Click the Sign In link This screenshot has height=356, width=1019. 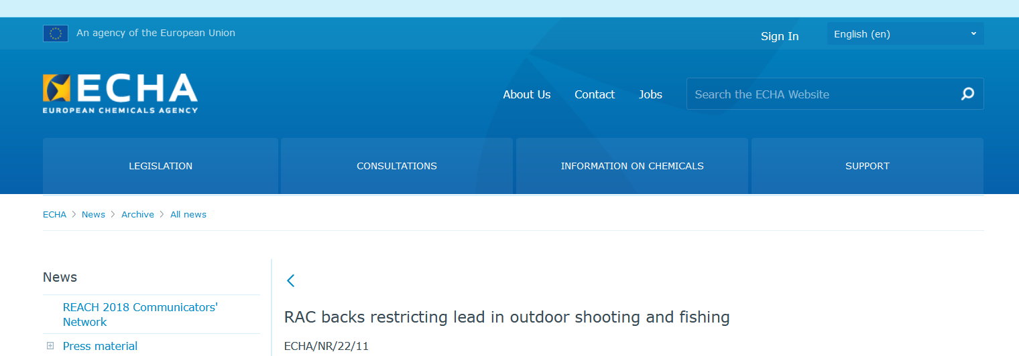click(780, 36)
